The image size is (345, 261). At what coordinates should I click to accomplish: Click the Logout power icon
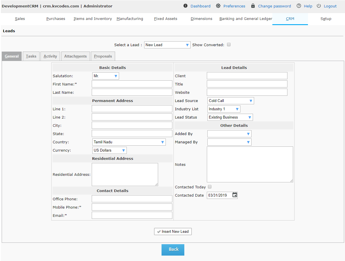click(x=319, y=6)
